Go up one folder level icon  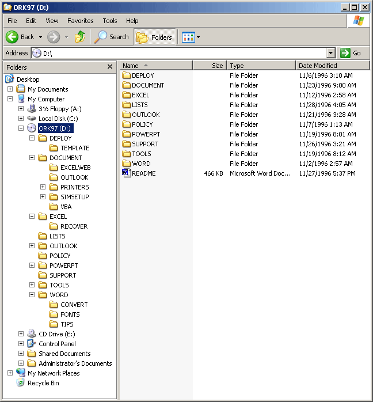point(80,37)
